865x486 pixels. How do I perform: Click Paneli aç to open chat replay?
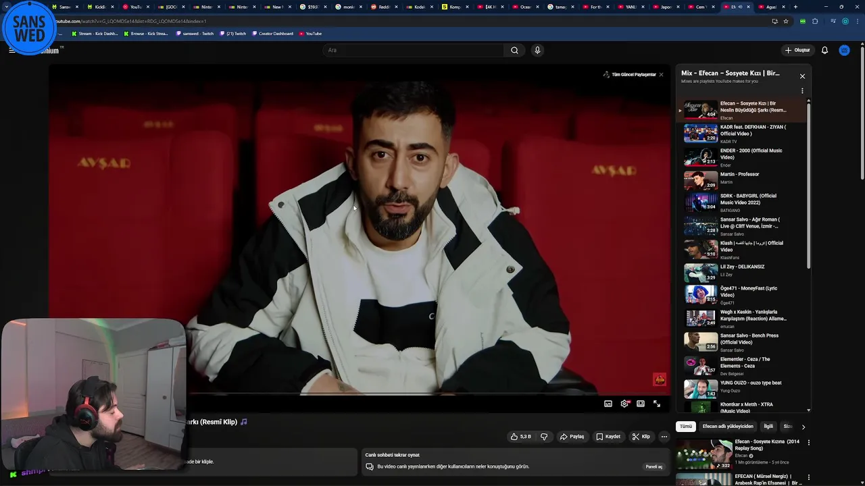click(653, 466)
